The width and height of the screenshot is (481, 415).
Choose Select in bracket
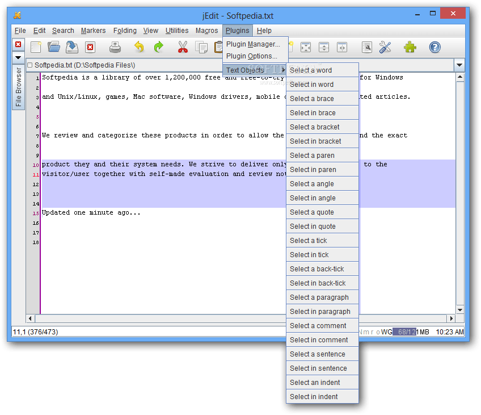[x=322, y=141]
